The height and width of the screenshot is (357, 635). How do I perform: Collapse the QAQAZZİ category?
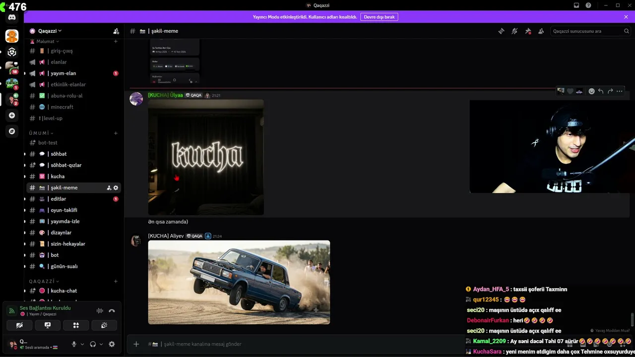tap(44, 281)
